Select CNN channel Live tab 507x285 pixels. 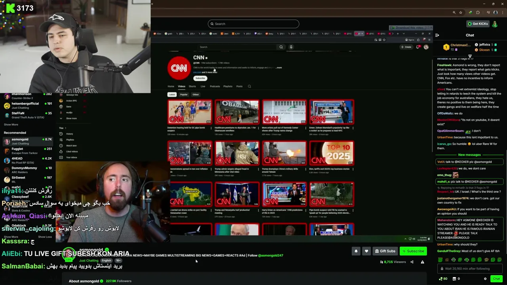203,86
